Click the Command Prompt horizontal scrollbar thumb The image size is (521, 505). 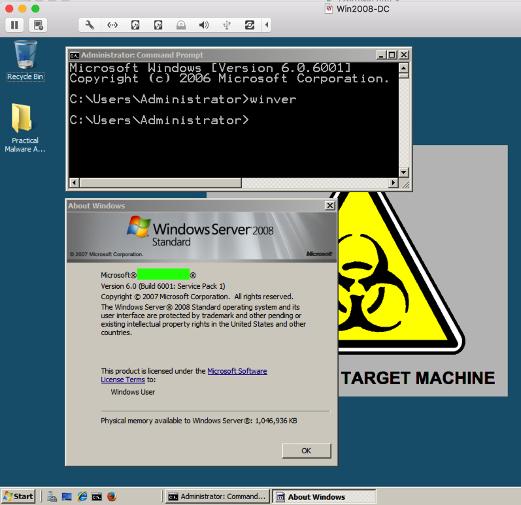161,183
